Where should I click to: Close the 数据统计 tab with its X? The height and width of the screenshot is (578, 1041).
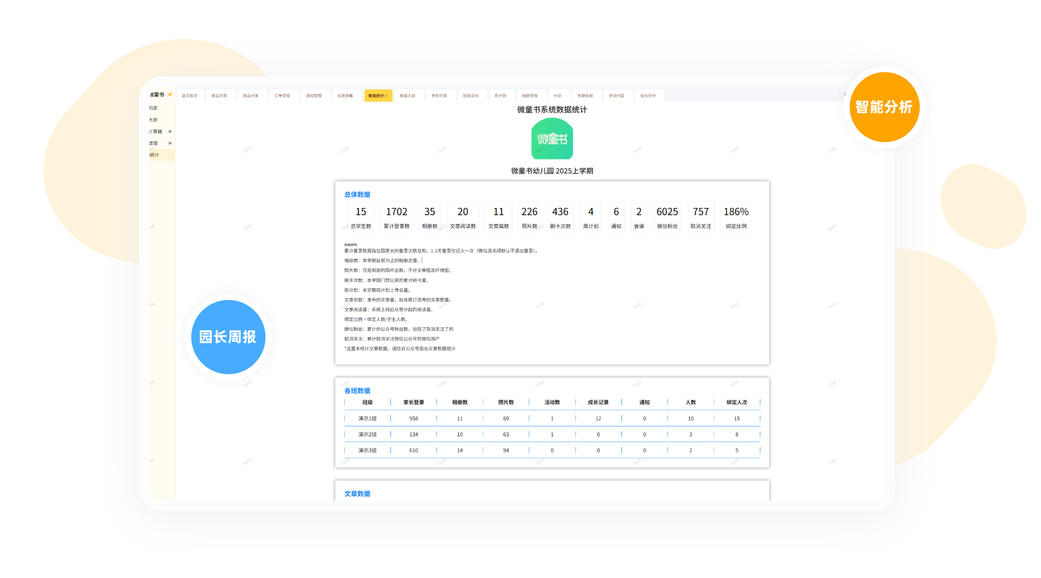pos(387,96)
